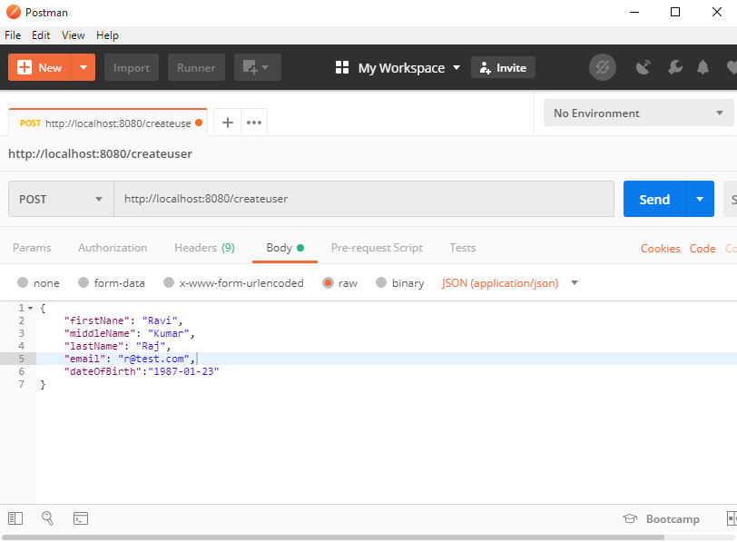
Task: Toggle the sidebar visibility icon
Action: click(x=15, y=518)
